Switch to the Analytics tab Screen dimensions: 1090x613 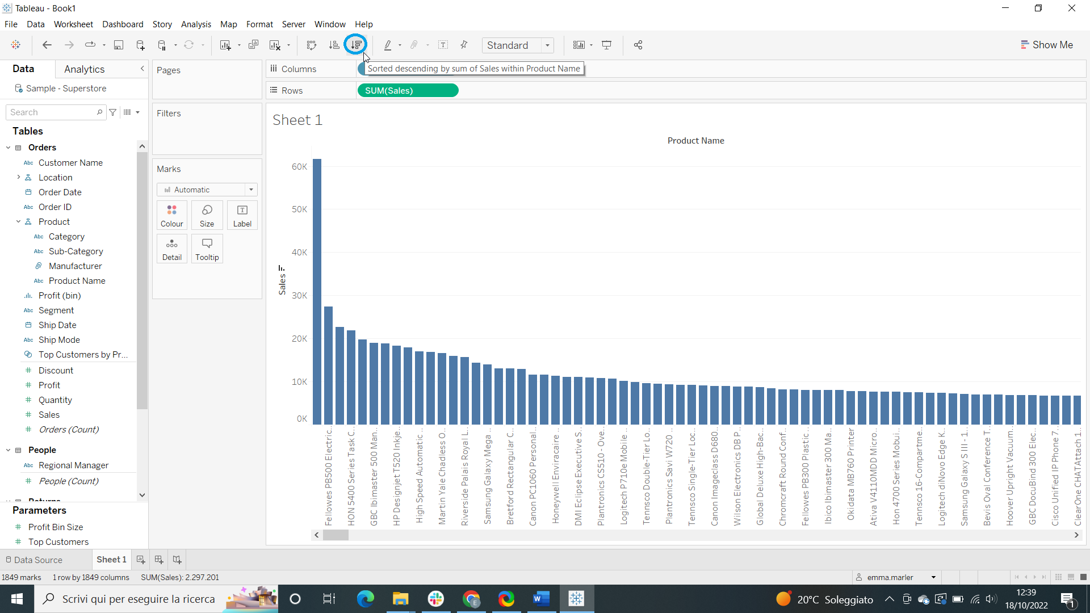[x=84, y=69]
